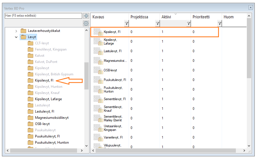The width and height of the screenshot is (257, 160).
Task: Open the Prioriteetti column filter icon
Action: 219,24
